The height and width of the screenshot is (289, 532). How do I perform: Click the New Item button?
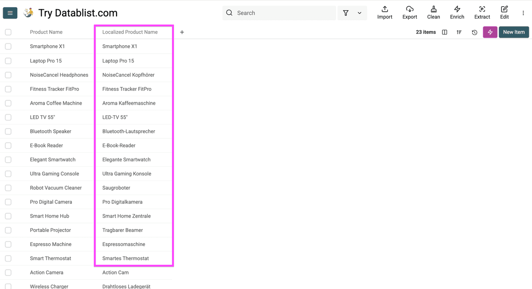tap(514, 32)
